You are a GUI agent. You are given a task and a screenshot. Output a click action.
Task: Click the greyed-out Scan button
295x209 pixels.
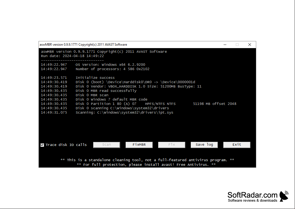point(106,145)
